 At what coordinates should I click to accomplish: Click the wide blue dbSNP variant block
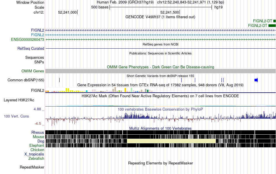pos(256,80)
